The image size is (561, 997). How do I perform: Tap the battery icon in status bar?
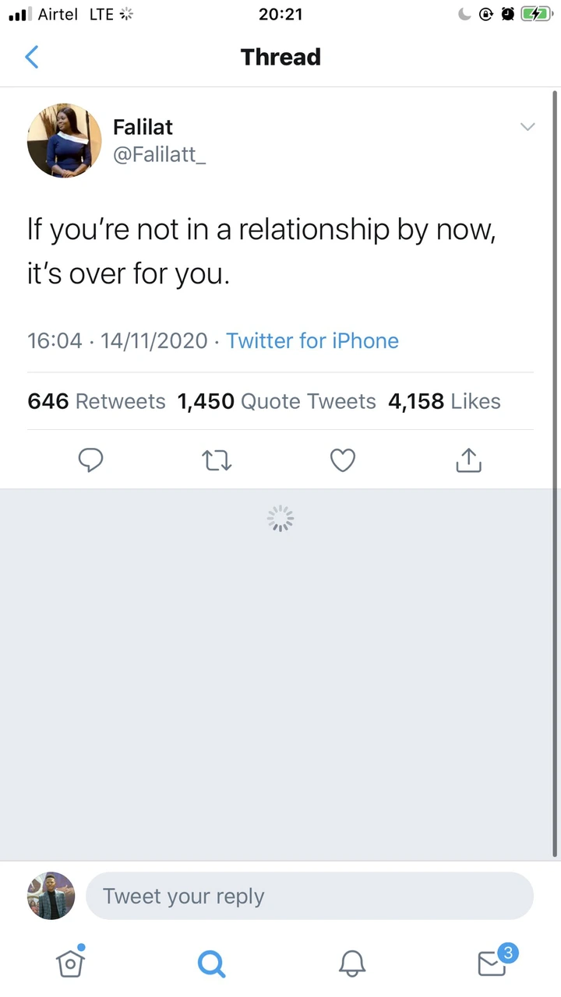[x=536, y=14]
